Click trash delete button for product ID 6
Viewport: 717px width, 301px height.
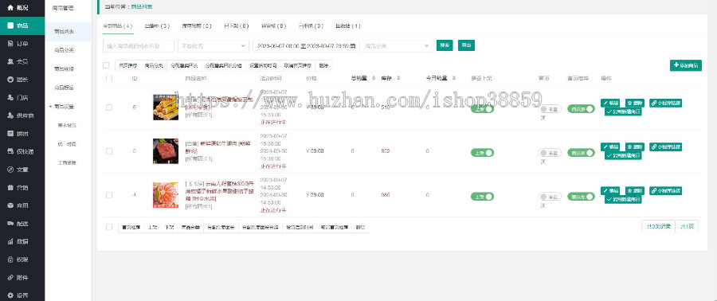[x=635, y=104]
